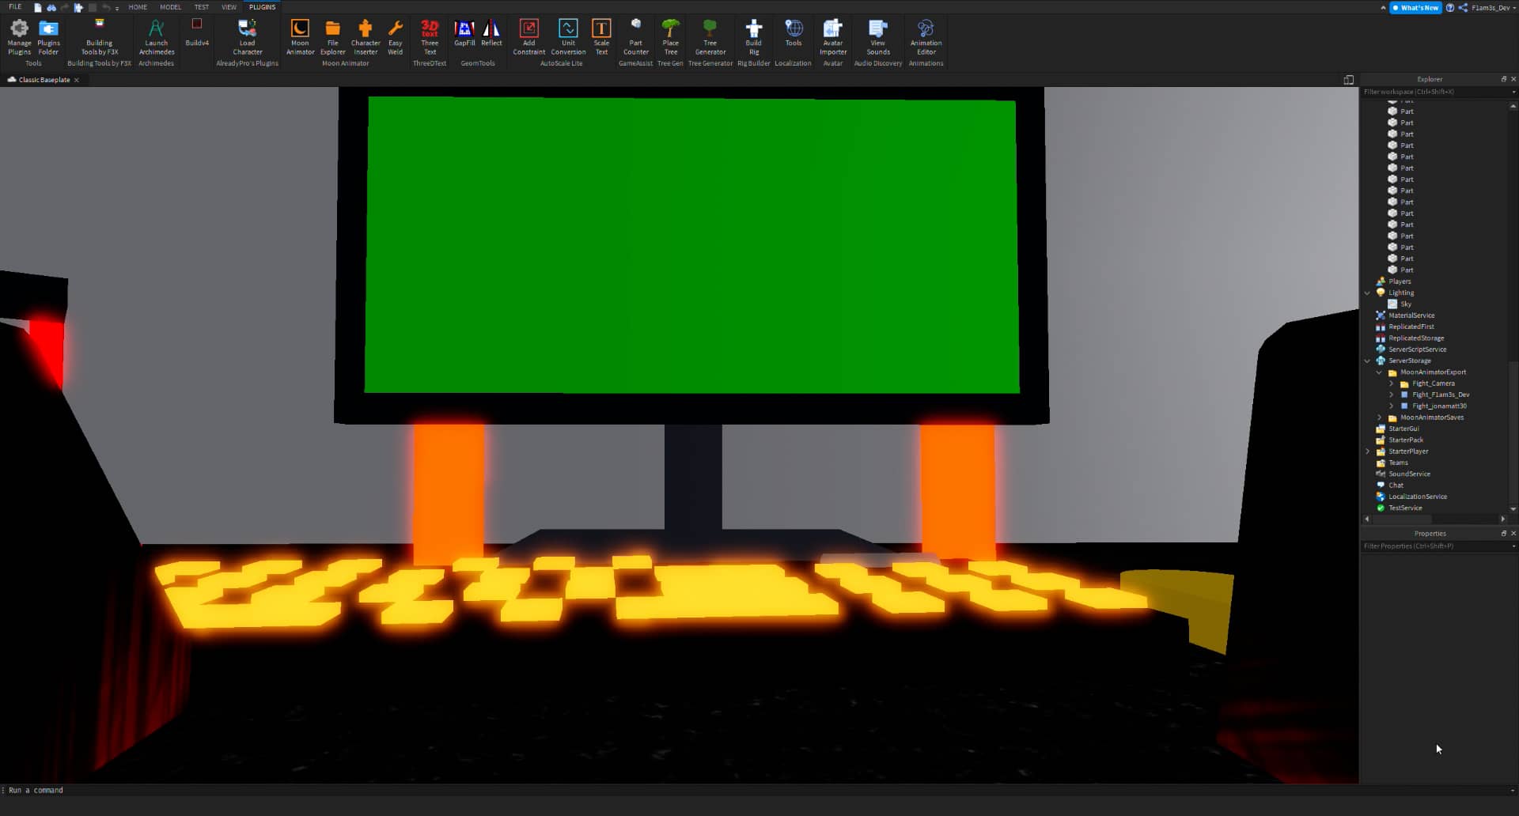This screenshot has width=1519, height=816.
Task: Launch Archimedes plugin
Action: click(x=156, y=37)
